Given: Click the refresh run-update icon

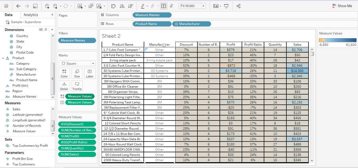Looking at the screenshot, I should point(66,6).
